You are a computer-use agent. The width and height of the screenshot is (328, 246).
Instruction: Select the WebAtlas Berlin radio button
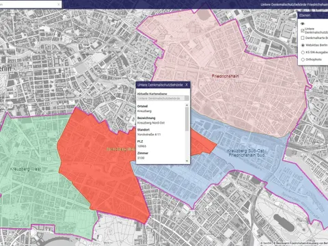pyautogui.click(x=303, y=45)
